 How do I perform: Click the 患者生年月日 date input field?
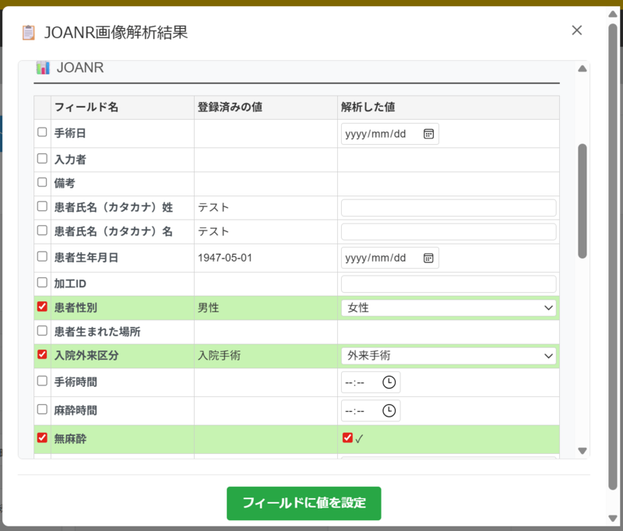tap(390, 258)
